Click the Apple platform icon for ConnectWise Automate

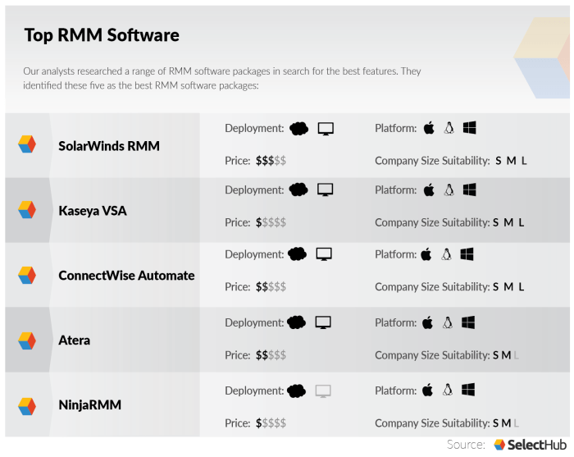(x=426, y=254)
